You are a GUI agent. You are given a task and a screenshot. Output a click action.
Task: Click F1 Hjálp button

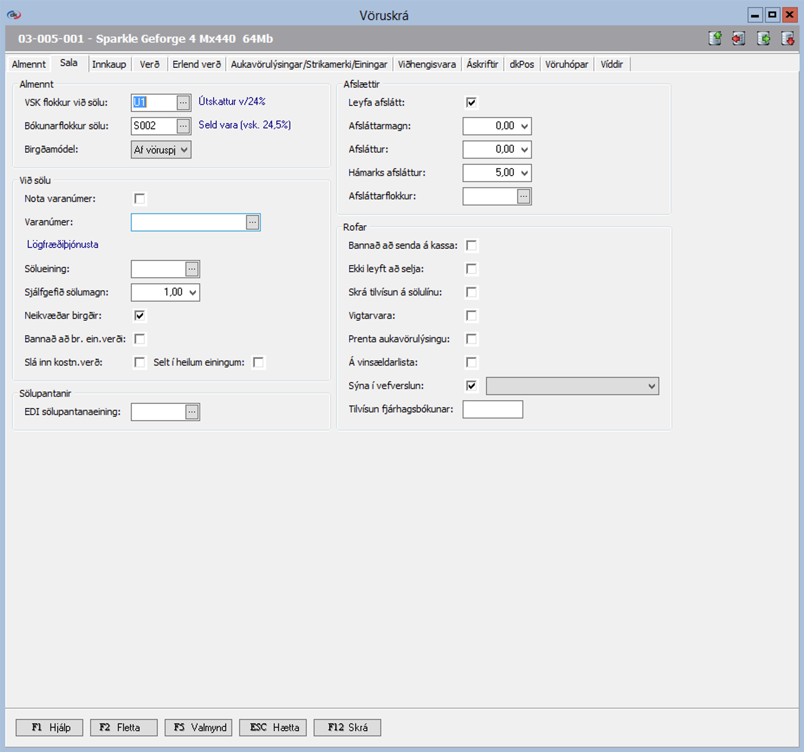coord(49,727)
